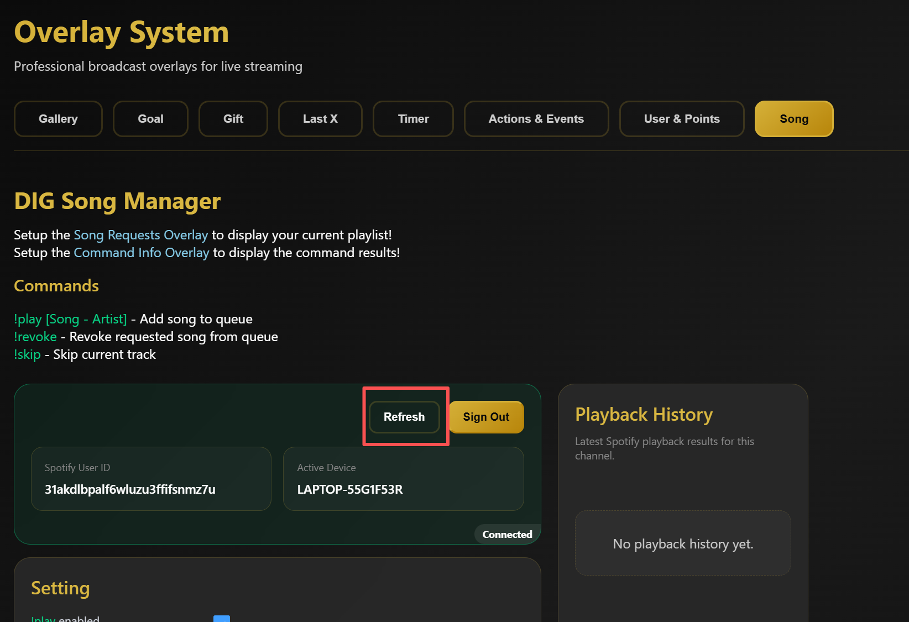Click the "Professional broadcast overlays" subtitle
Image resolution: width=909 pixels, height=622 pixels.
(x=158, y=66)
